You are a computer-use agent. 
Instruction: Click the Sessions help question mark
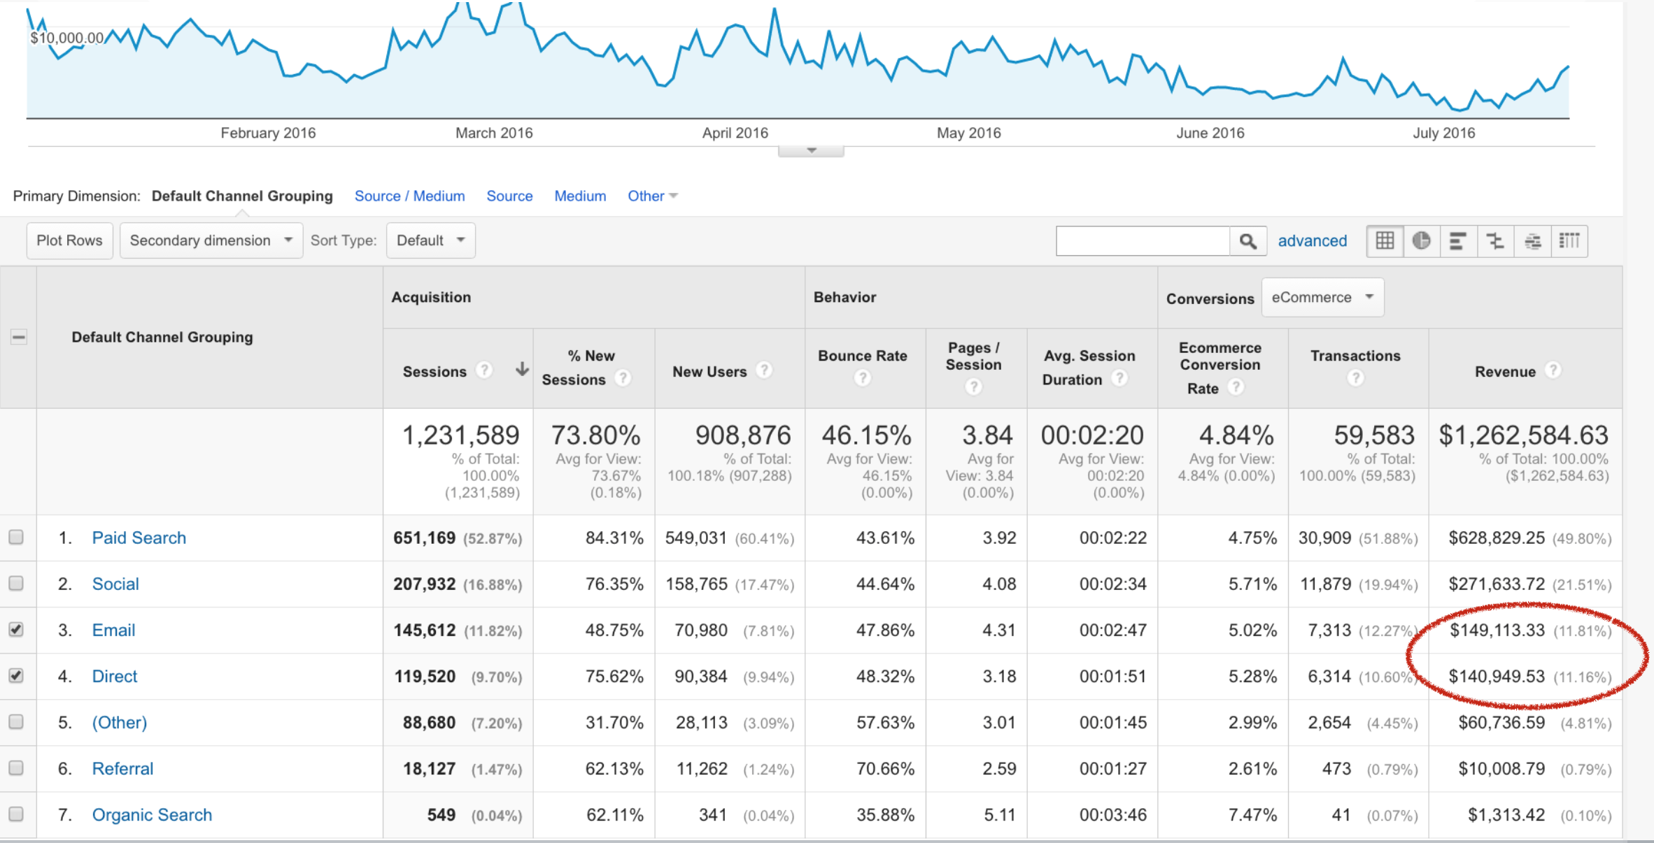coord(483,370)
